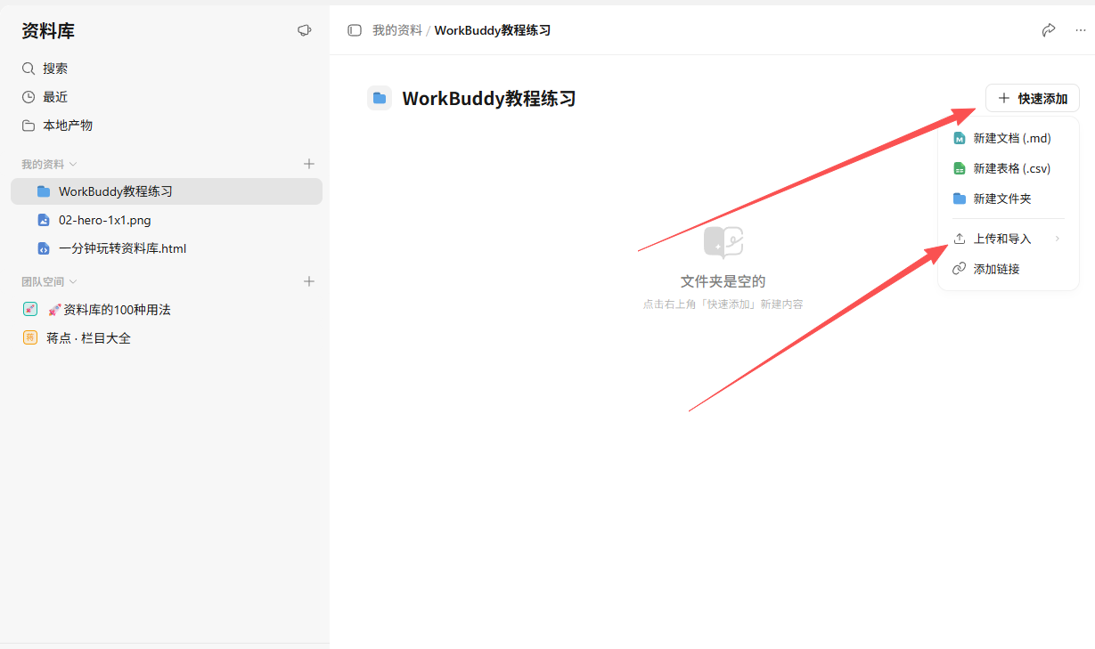Choose 新建表格 (.csv)
The image size is (1095, 649).
(x=1009, y=169)
